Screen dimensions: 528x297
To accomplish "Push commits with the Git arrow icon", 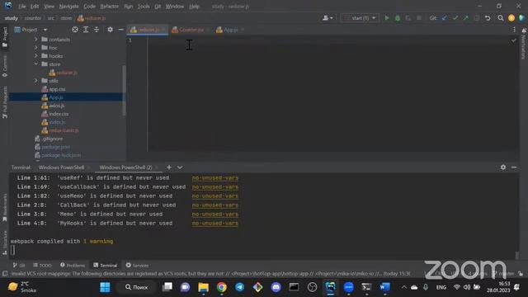I will [465, 18].
